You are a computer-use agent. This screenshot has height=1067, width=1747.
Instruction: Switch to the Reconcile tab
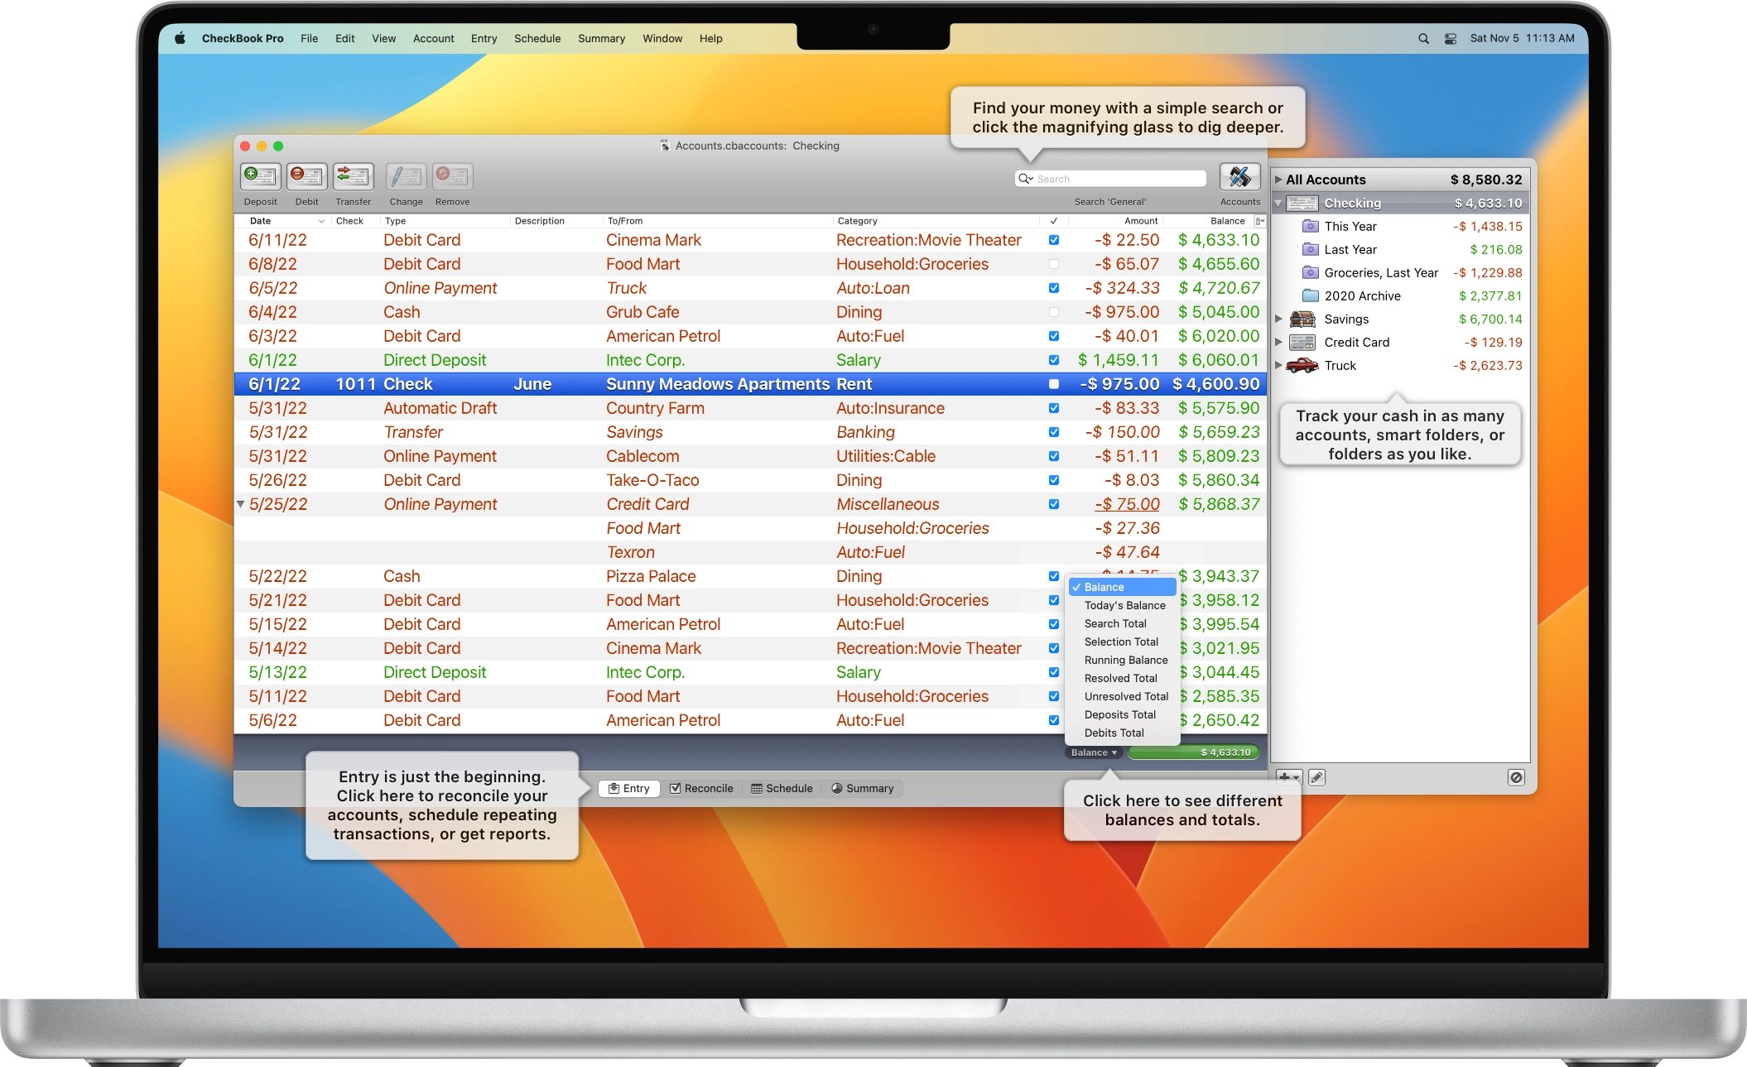(x=701, y=788)
